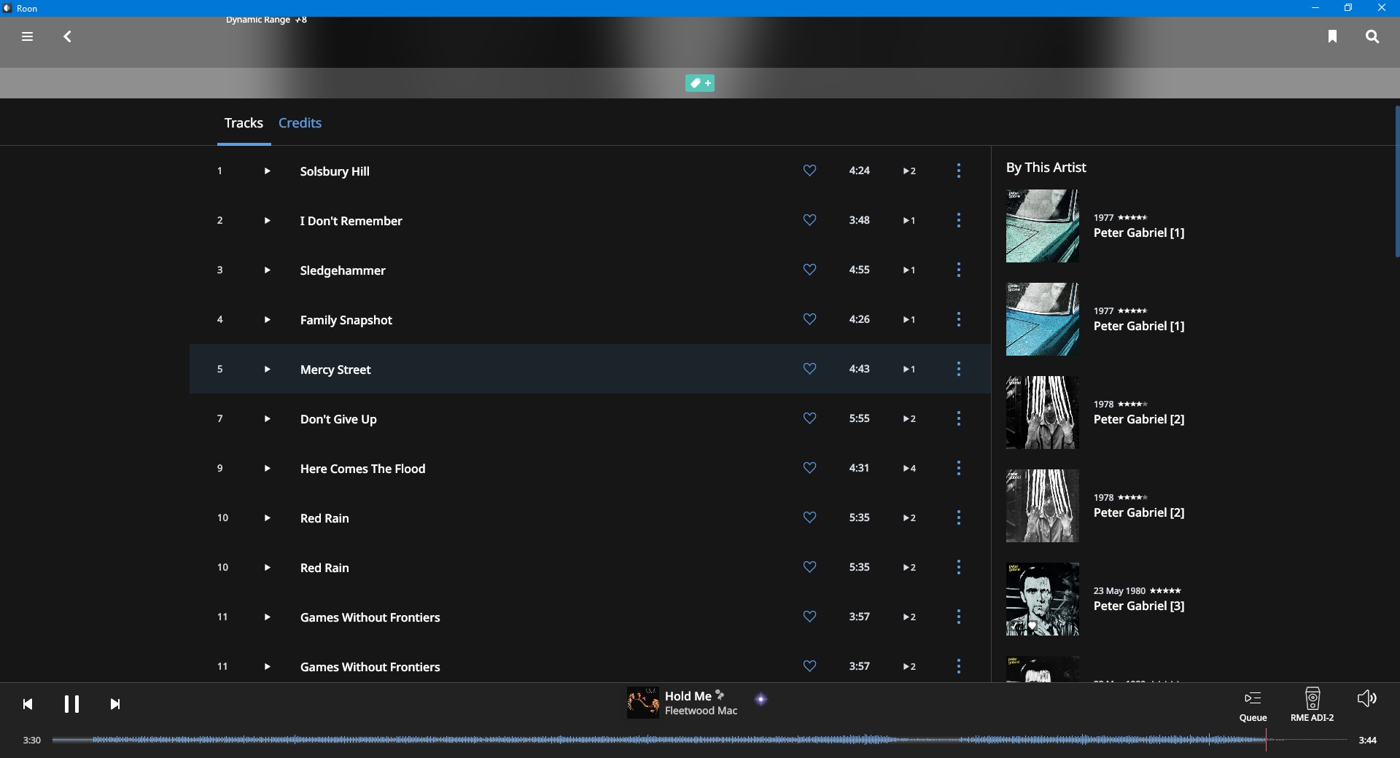Open the three-dot menu for Mercy Street
The width and height of the screenshot is (1400, 758).
(958, 369)
